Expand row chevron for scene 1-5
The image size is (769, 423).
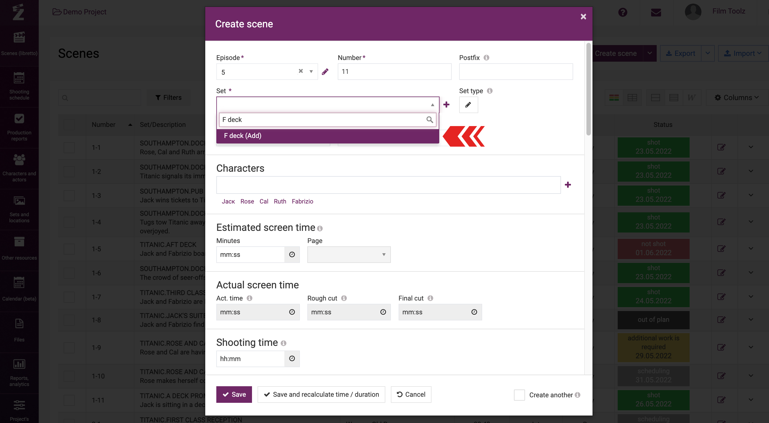(751, 249)
